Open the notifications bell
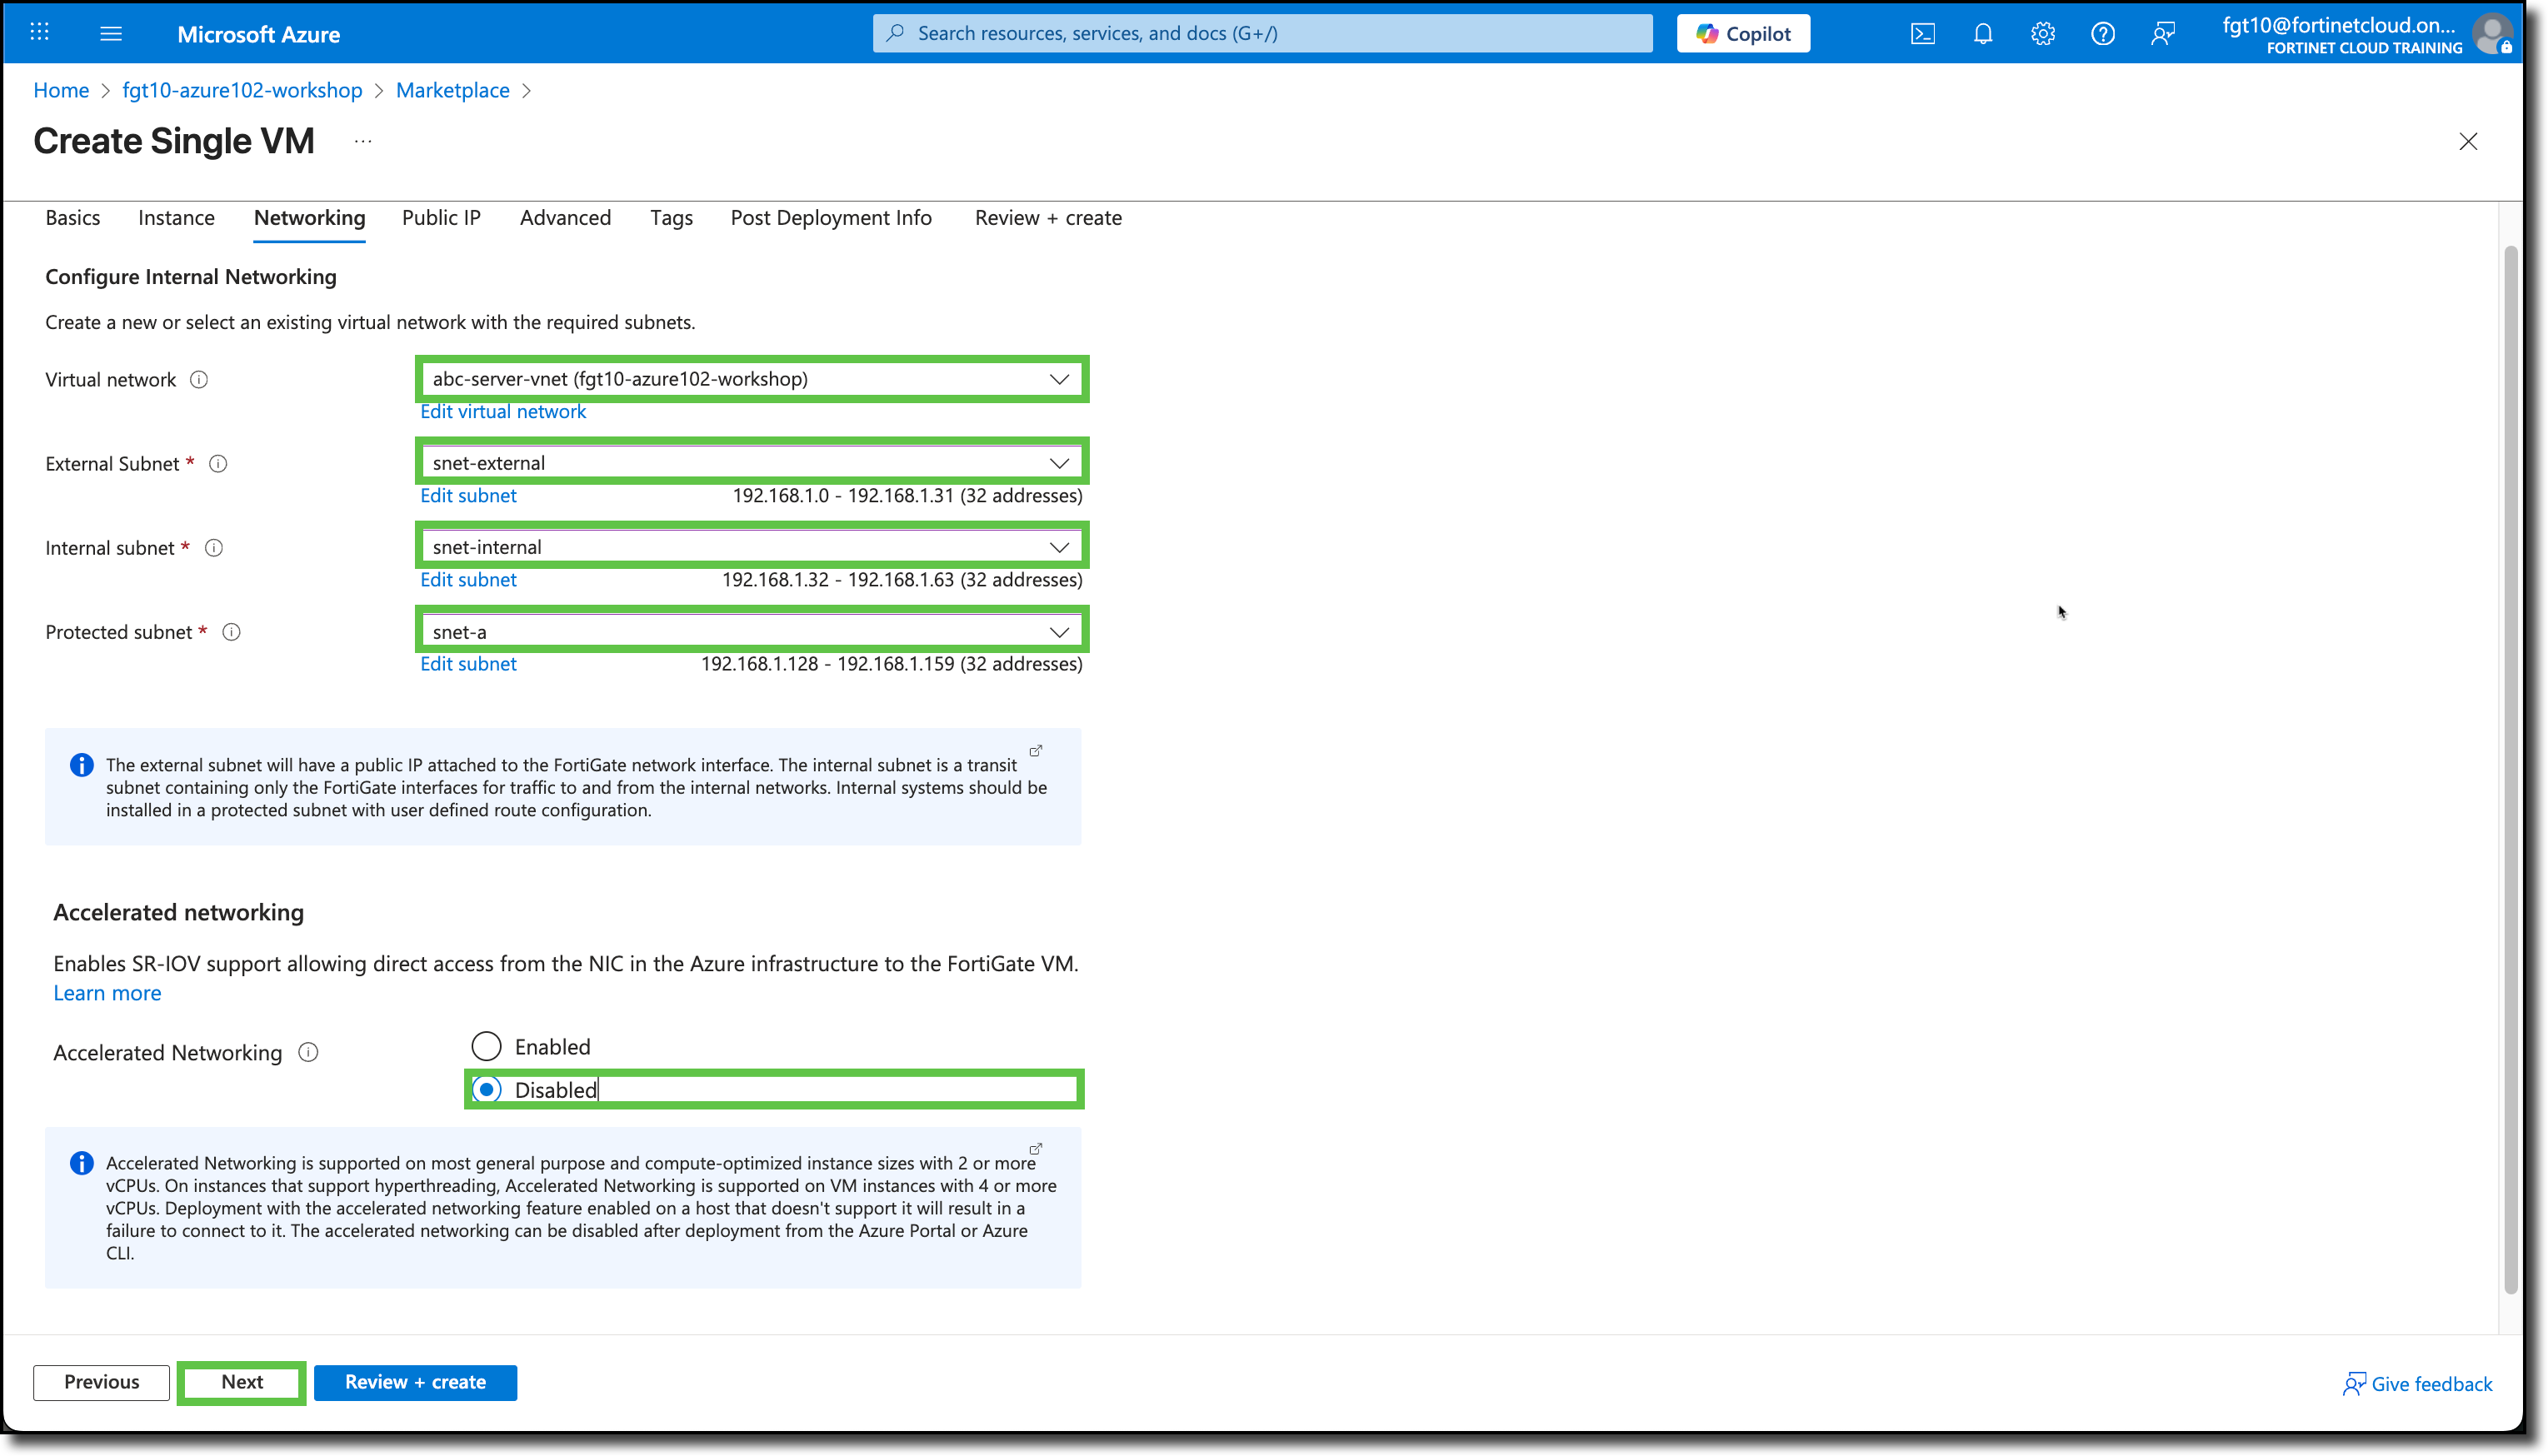The width and height of the screenshot is (2548, 1456). point(1982,33)
